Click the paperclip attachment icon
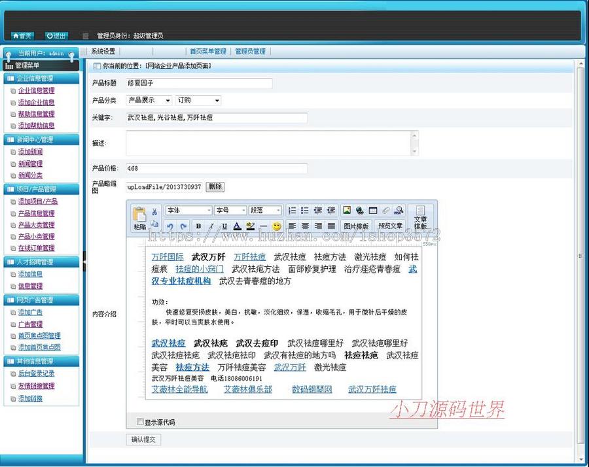Image resolution: width=589 pixels, height=467 pixels. pos(385,210)
